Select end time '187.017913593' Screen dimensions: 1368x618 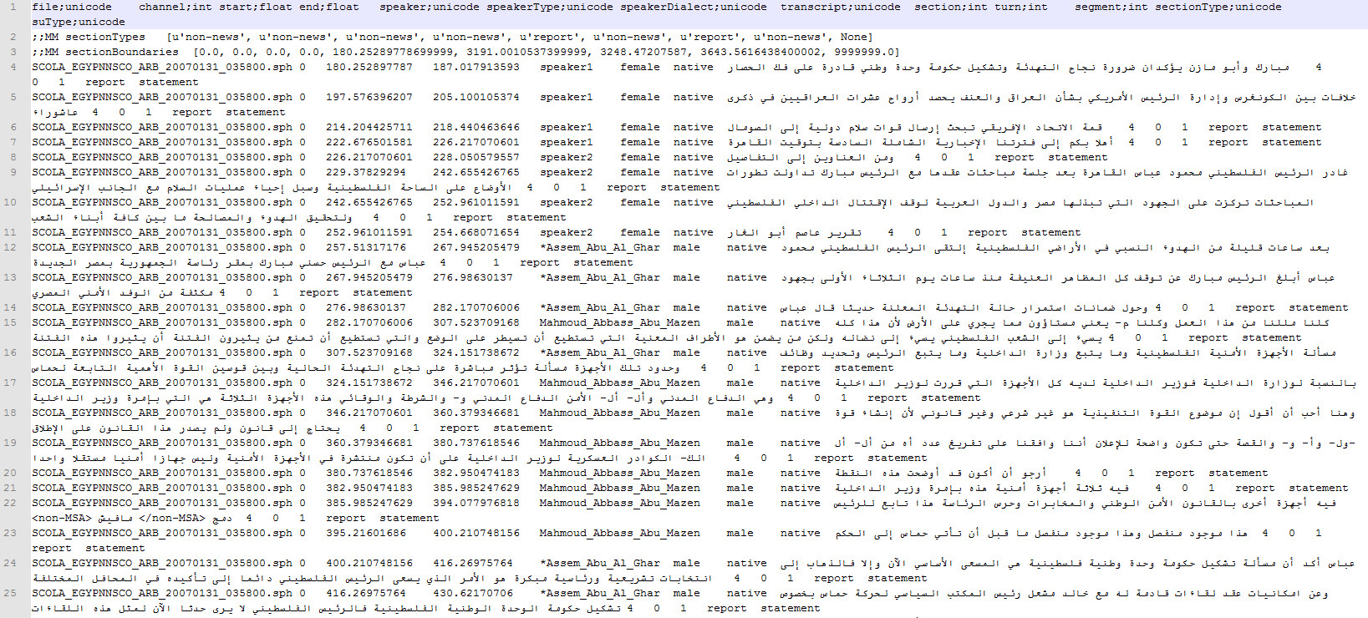476,67
